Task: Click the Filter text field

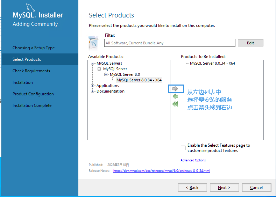Action: coord(170,43)
